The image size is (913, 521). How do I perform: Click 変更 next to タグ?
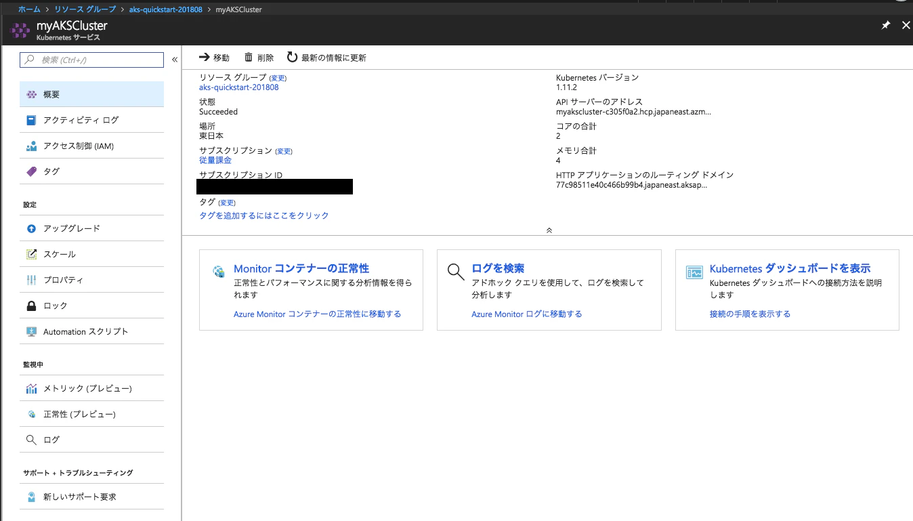point(227,203)
